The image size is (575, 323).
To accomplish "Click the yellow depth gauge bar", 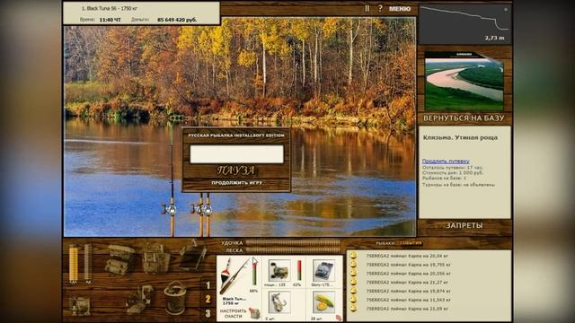I will point(74,263).
